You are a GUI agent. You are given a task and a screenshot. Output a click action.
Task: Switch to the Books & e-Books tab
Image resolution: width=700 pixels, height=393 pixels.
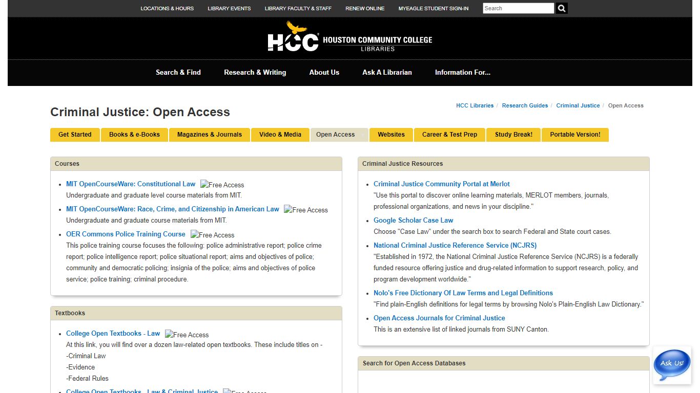click(134, 135)
